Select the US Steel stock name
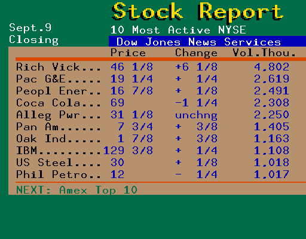Image resolution: width=306 pixels, height=239 pixels. (44, 163)
